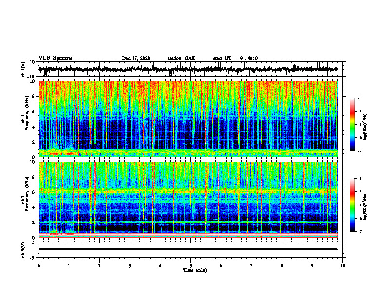Screen dimensions: 386x298
Task: Click the "3" minute tick on the time axis
Action: pos(130,266)
